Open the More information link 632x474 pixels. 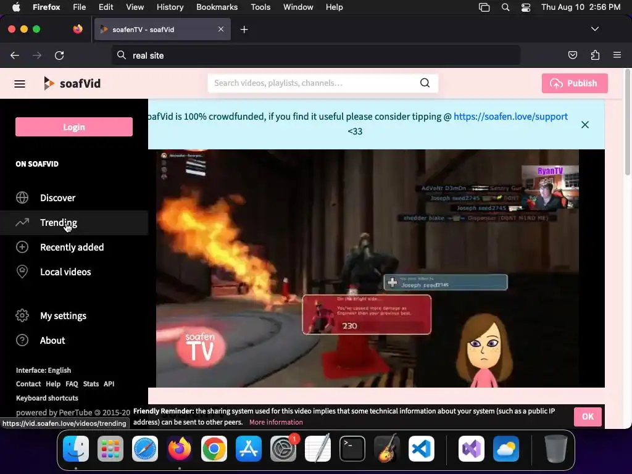point(276,422)
